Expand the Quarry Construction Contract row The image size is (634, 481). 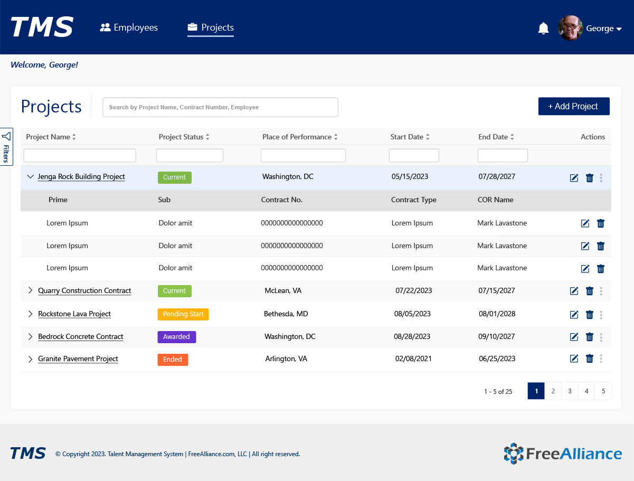tap(30, 290)
